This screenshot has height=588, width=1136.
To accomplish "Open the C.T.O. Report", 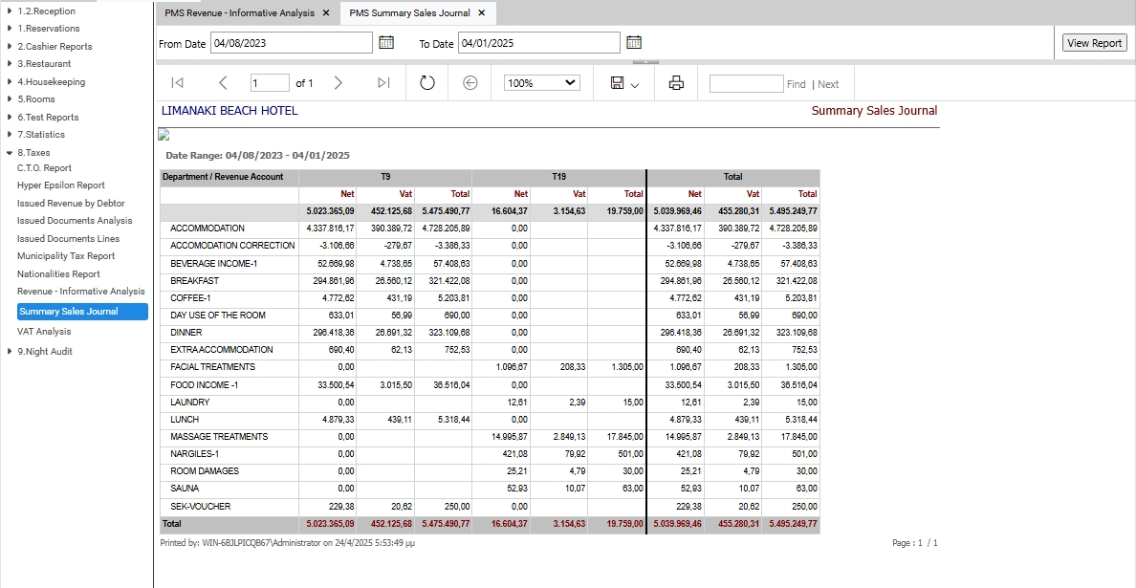I will tap(44, 168).
